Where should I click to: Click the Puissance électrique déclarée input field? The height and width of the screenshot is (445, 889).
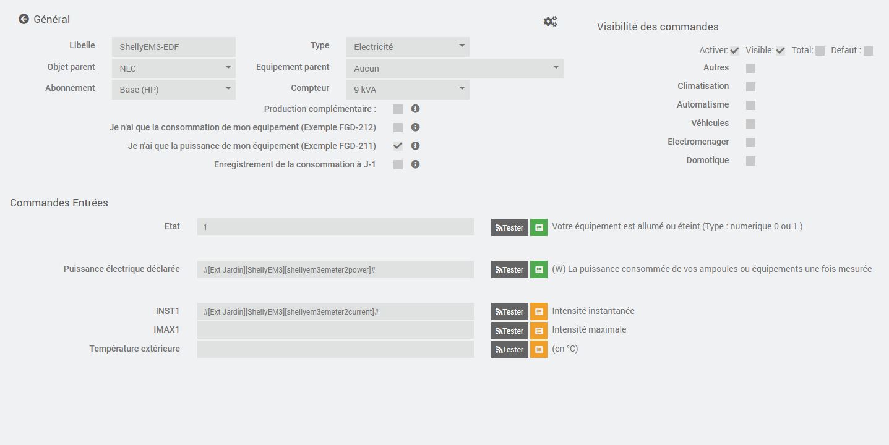(x=335, y=269)
